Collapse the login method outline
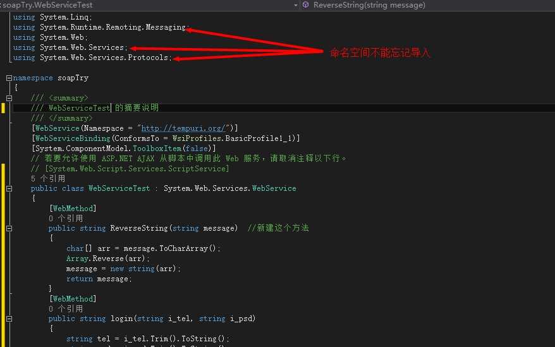Viewport: 555px width, 347px height. tap(9, 319)
